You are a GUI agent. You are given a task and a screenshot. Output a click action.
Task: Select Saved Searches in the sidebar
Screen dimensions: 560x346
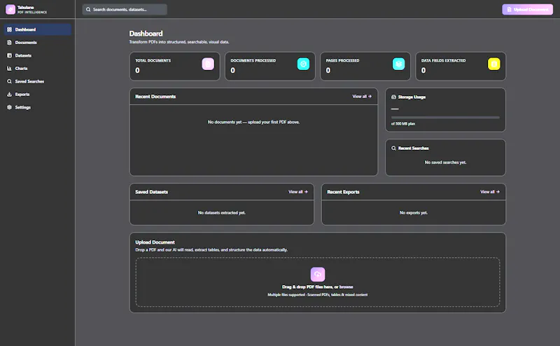coord(38,81)
